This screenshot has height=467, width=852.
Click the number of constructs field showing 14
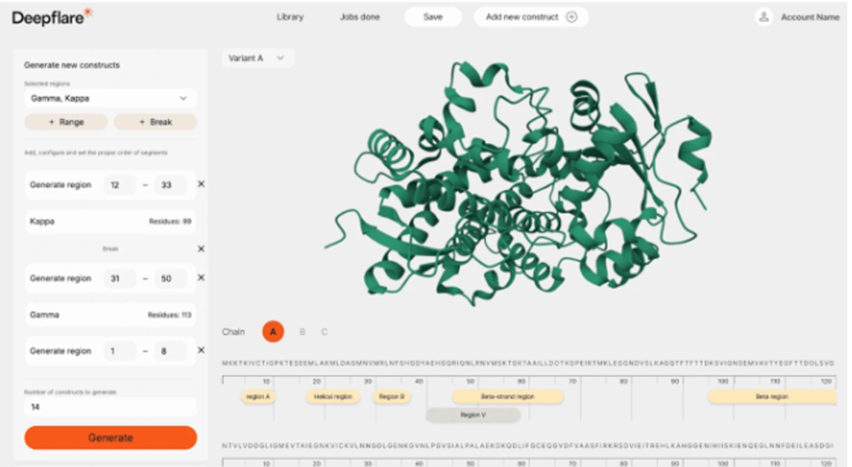click(x=110, y=406)
